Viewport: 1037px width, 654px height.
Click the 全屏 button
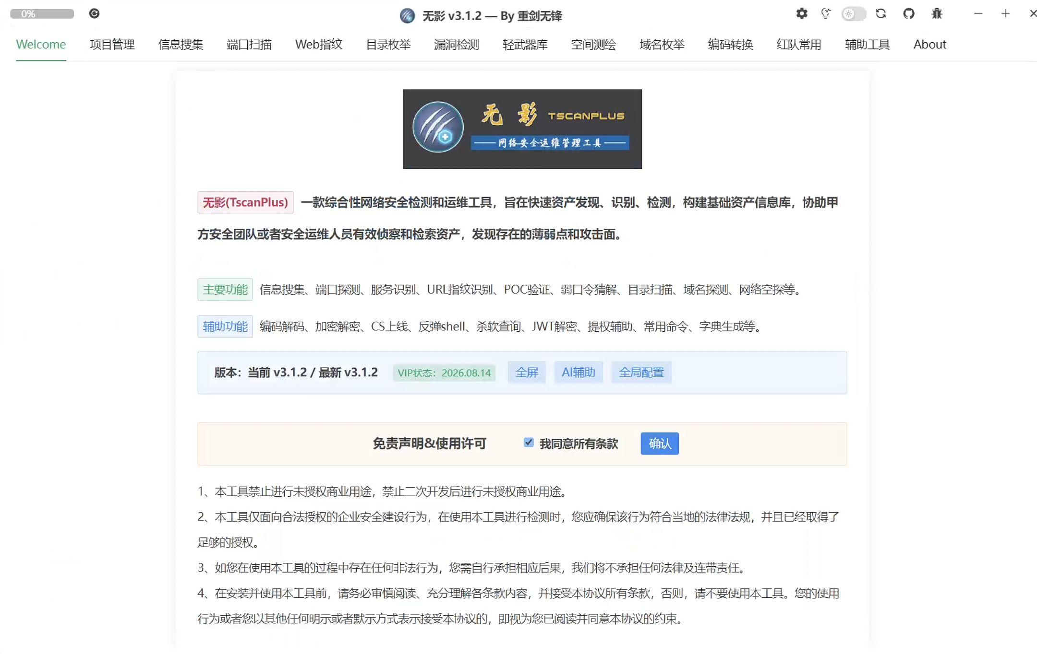click(x=526, y=373)
